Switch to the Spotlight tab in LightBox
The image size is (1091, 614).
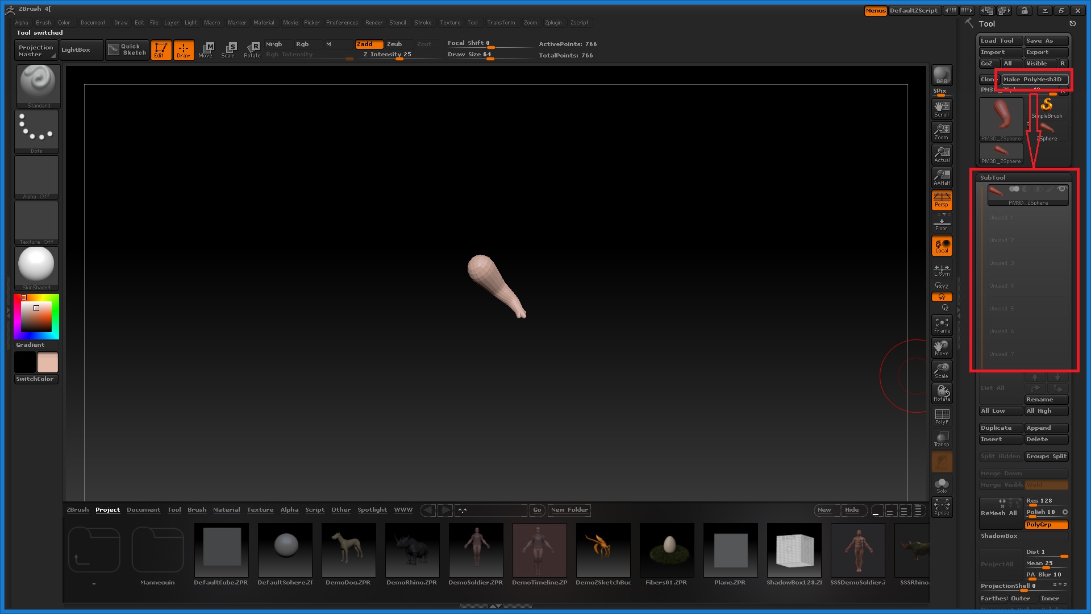372,510
